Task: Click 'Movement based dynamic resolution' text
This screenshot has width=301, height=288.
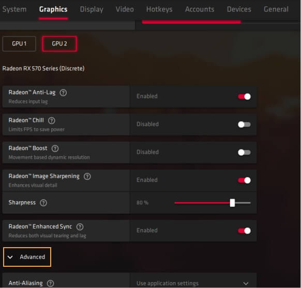Action: coord(49,157)
